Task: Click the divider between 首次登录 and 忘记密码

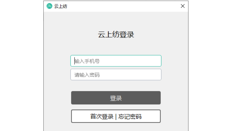Action: [x=116, y=117]
